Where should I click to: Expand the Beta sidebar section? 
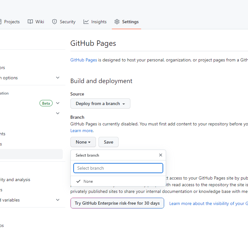tap(58, 103)
